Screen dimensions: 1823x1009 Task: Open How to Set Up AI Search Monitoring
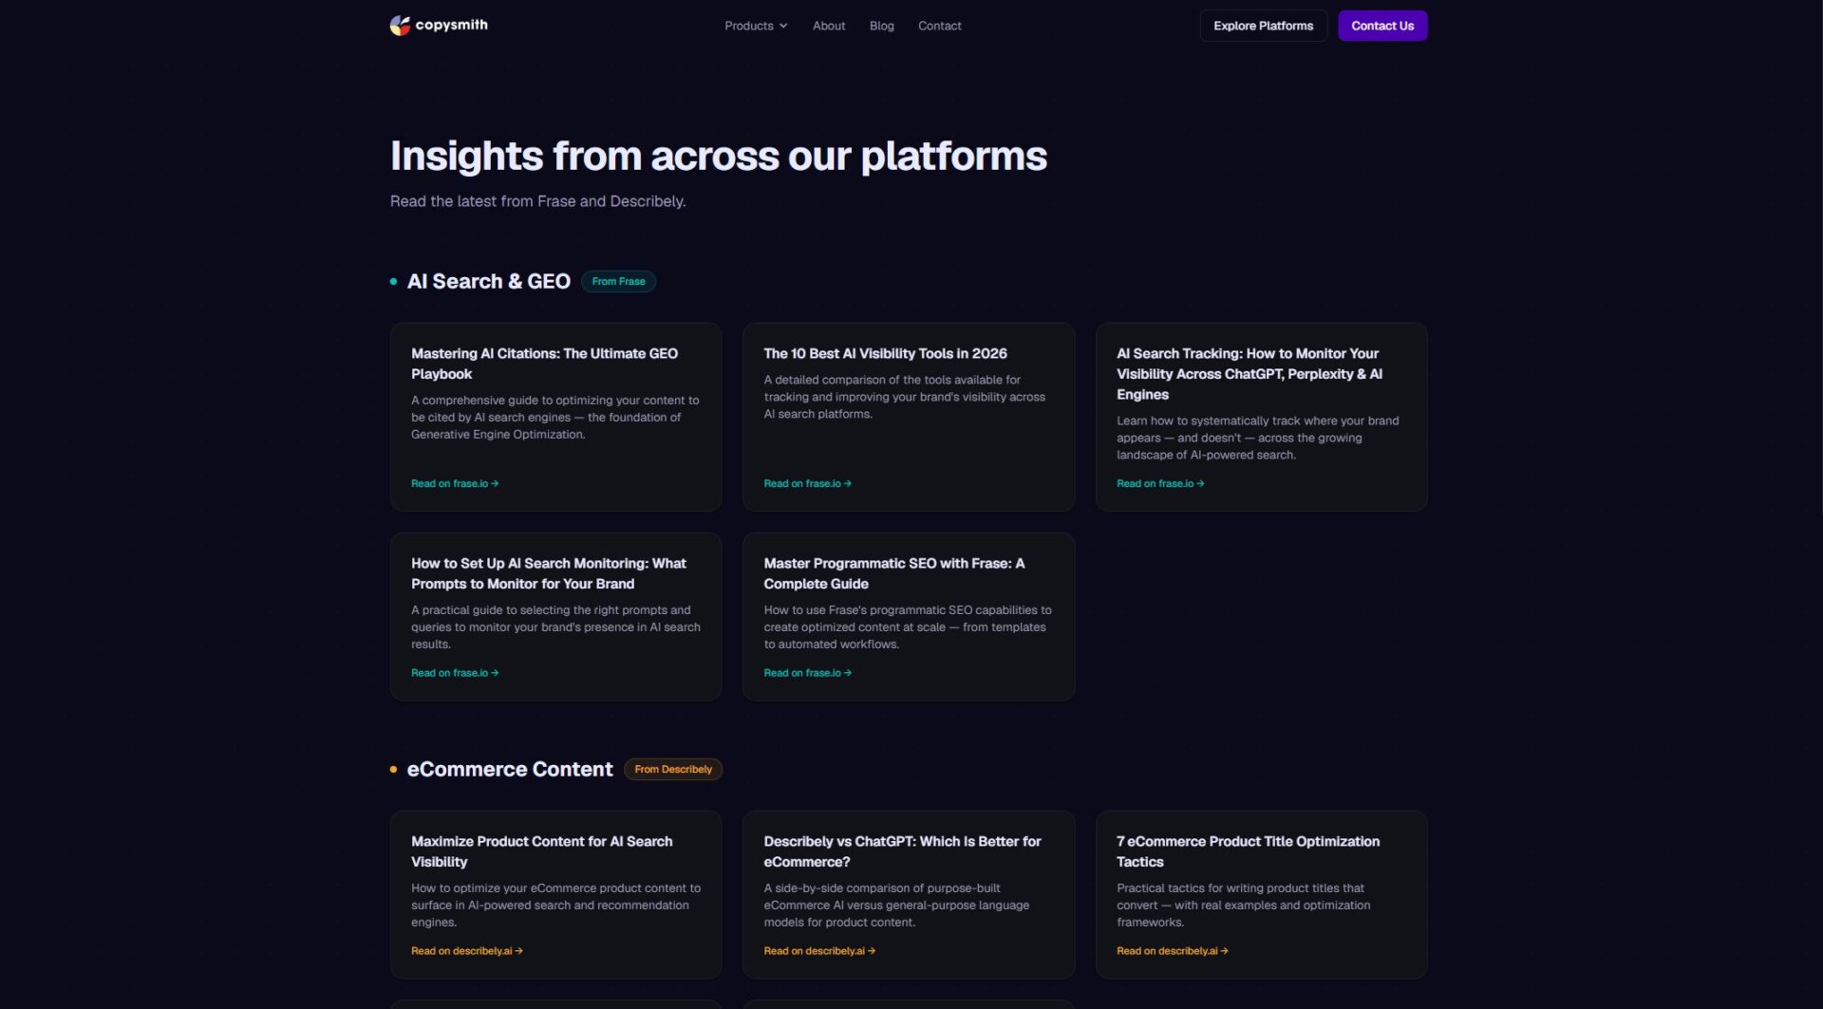(548, 573)
